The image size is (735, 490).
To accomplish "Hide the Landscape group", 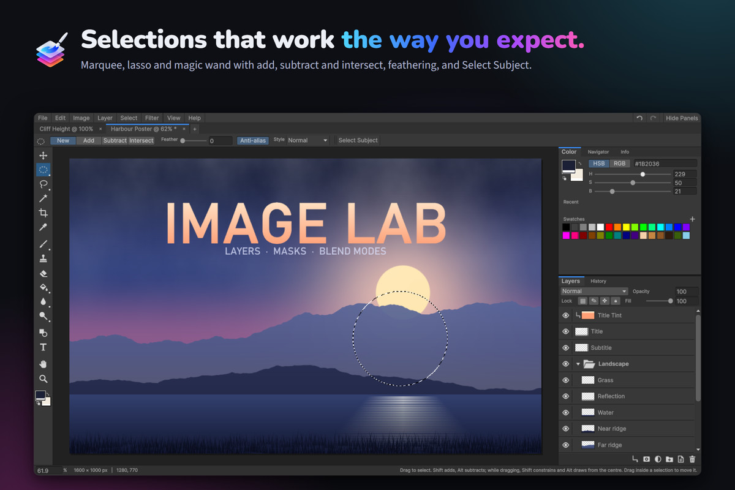I will [566, 364].
